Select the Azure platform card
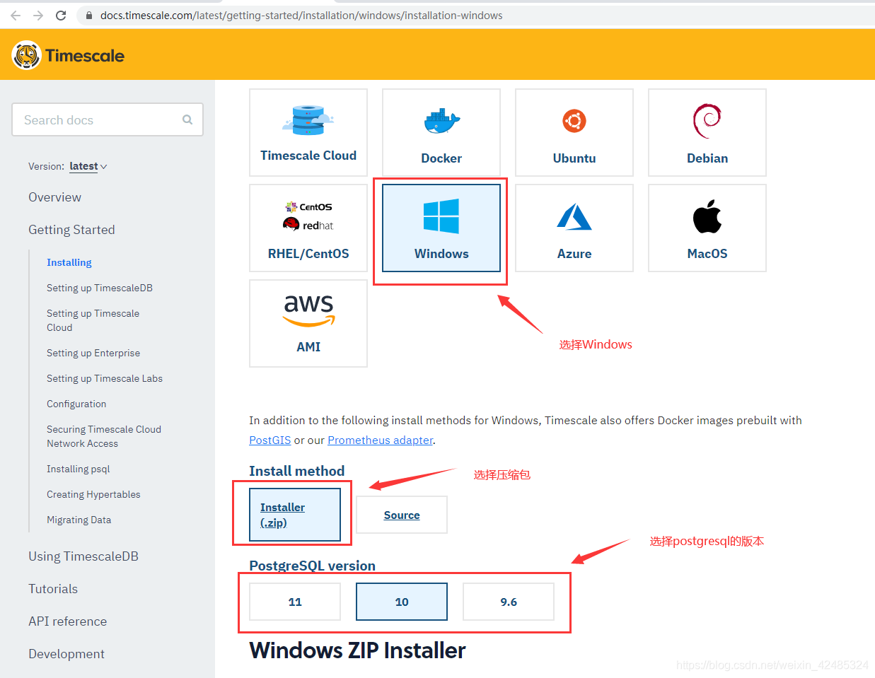The width and height of the screenshot is (875, 678). click(574, 228)
